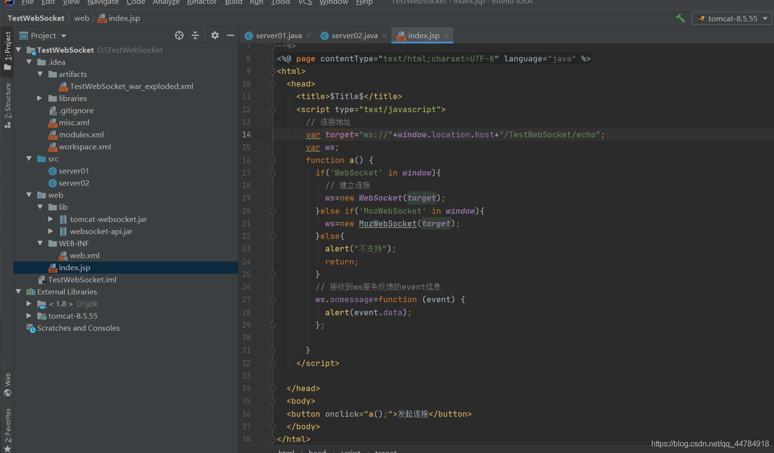This screenshot has height=453, width=774.
Task: Expand the 1.8 JDK library
Action: [29, 304]
